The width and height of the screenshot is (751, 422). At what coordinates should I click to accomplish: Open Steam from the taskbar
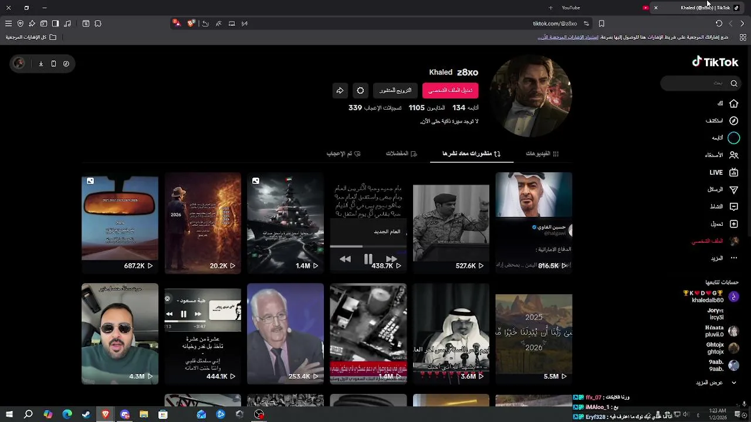86,414
